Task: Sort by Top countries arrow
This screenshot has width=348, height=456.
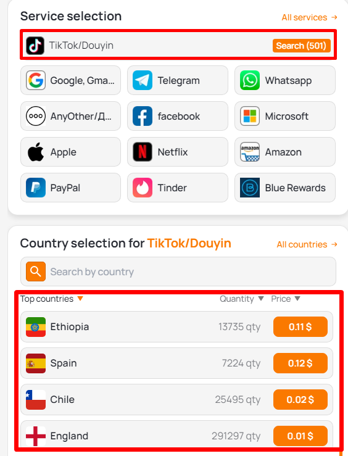Action: [x=81, y=299]
